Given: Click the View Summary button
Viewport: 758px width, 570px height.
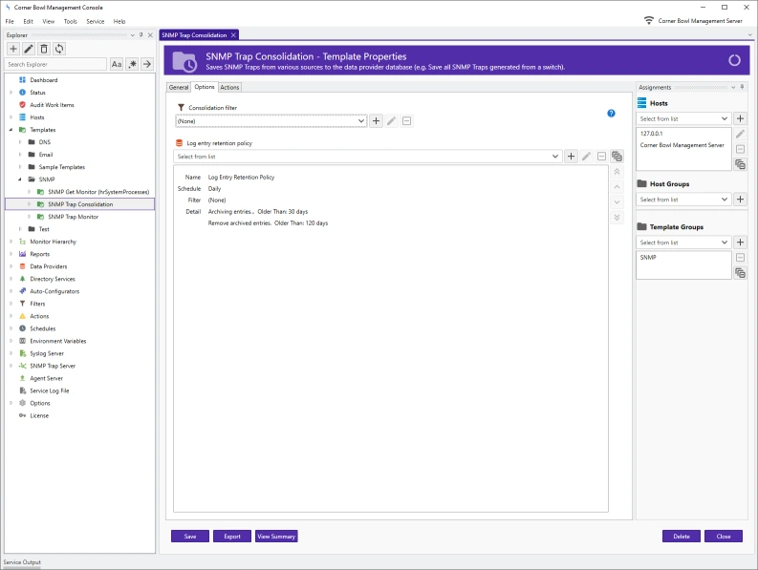Looking at the screenshot, I should (276, 537).
